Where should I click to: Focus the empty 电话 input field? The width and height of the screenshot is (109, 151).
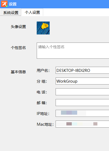(82, 92)
